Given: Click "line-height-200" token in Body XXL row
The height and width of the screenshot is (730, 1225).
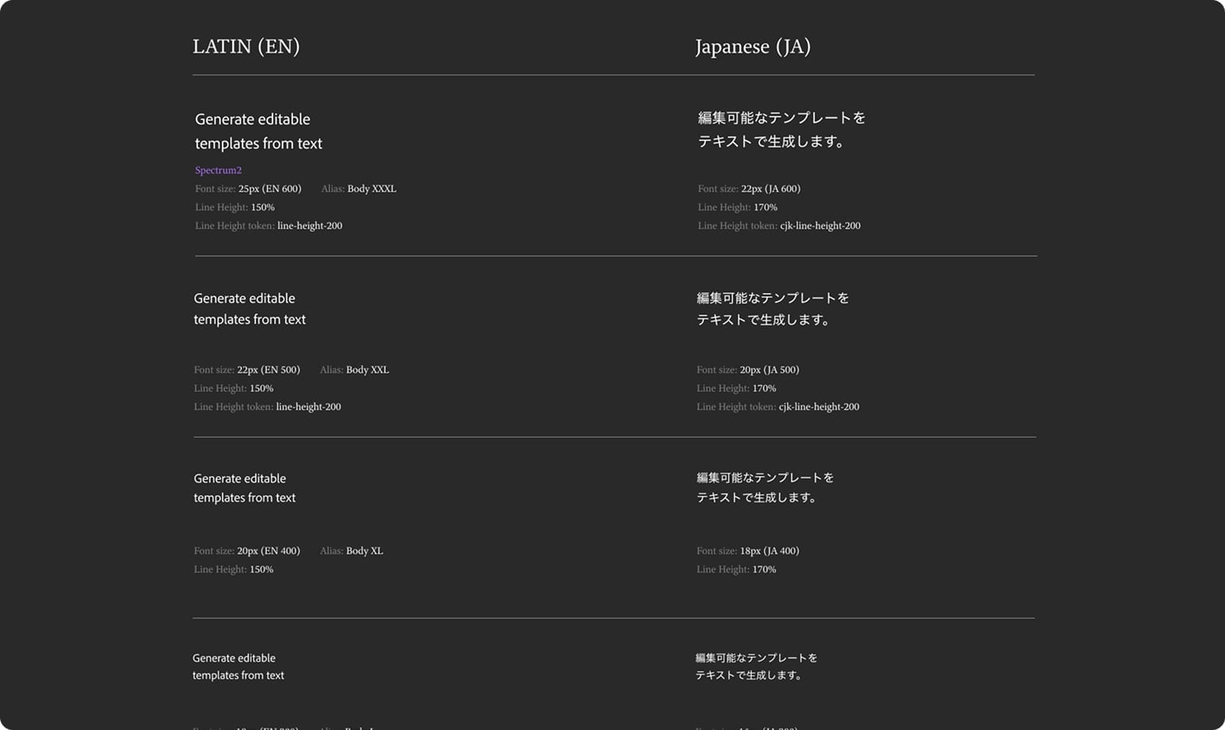Looking at the screenshot, I should pyautogui.click(x=308, y=407).
